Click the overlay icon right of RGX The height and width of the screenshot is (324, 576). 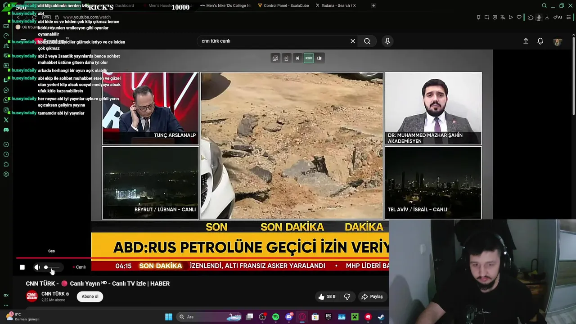(x=319, y=58)
